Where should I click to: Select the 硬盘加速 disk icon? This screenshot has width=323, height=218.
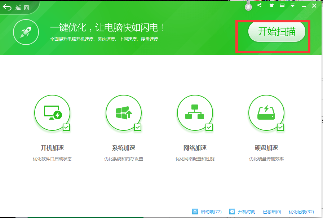(x=266, y=112)
